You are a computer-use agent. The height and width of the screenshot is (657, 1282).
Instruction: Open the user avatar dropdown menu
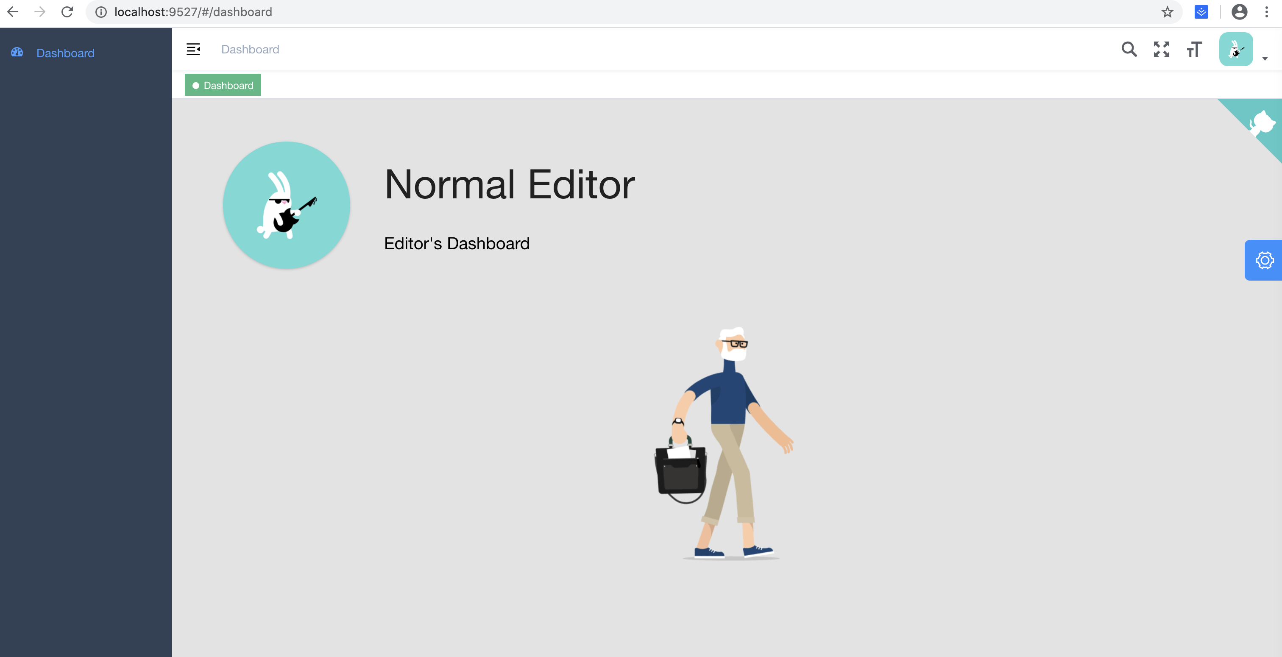coord(1236,49)
